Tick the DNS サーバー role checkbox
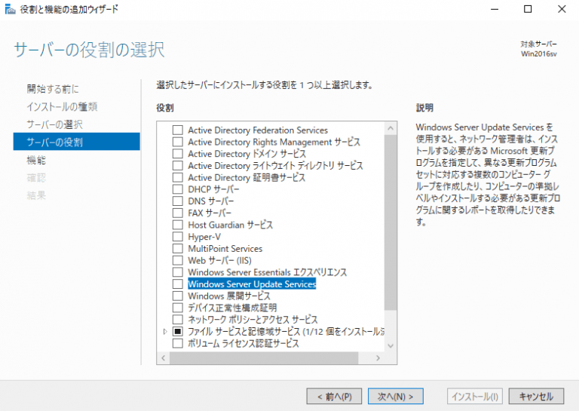The image size is (579, 411). coord(178,201)
